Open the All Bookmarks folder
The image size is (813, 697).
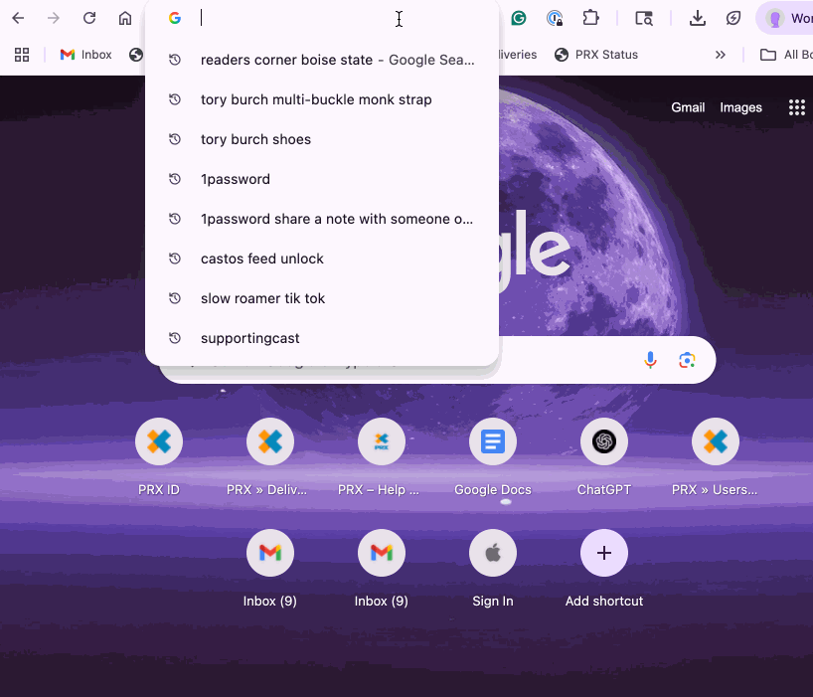pos(785,55)
